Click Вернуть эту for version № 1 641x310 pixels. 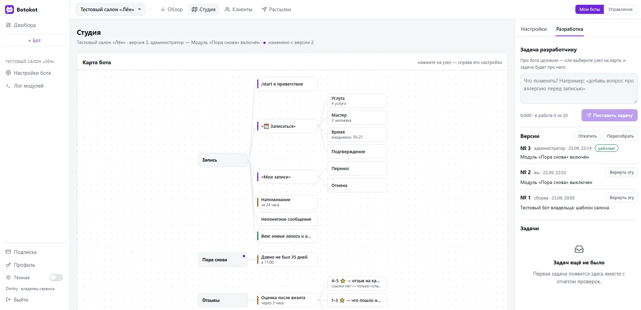[x=621, y=197]
